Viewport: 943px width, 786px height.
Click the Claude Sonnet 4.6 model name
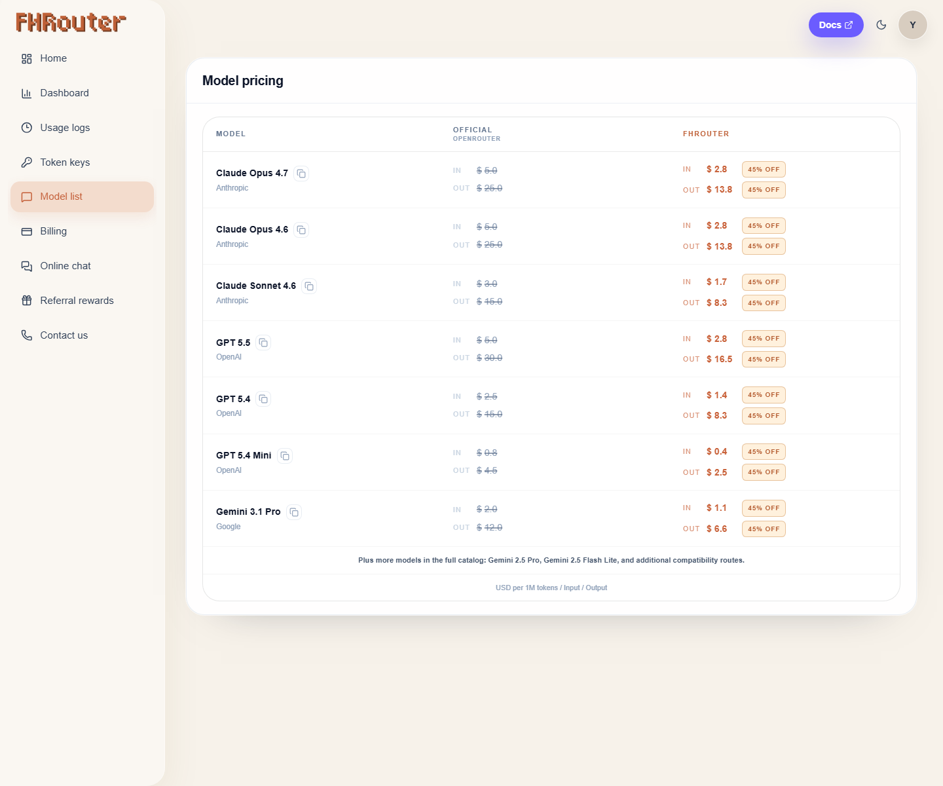coord(256,286)
